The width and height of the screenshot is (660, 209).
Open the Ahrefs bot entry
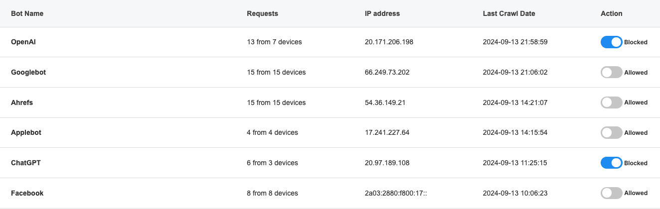(x=22, y=103)
